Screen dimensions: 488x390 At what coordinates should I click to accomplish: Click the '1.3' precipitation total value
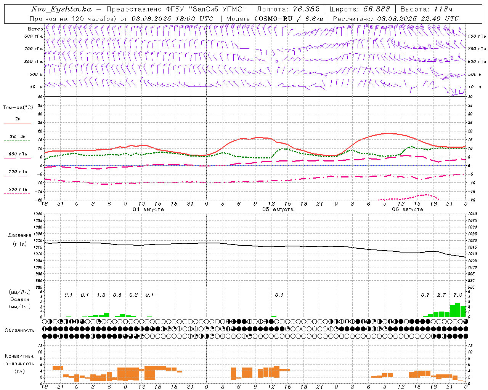pyautogui.click(x=101, y=295)
